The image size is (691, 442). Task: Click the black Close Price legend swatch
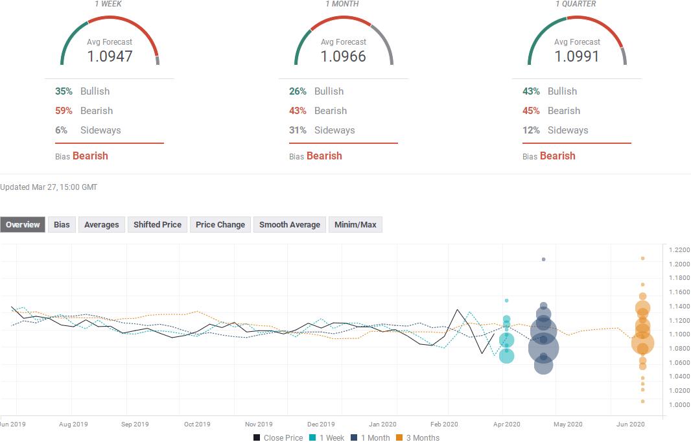pyautogui.click(x=257, y=437)
